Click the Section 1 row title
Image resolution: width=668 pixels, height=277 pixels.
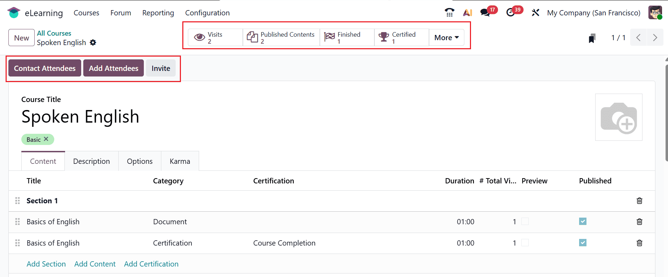click(x=42, y=201)
